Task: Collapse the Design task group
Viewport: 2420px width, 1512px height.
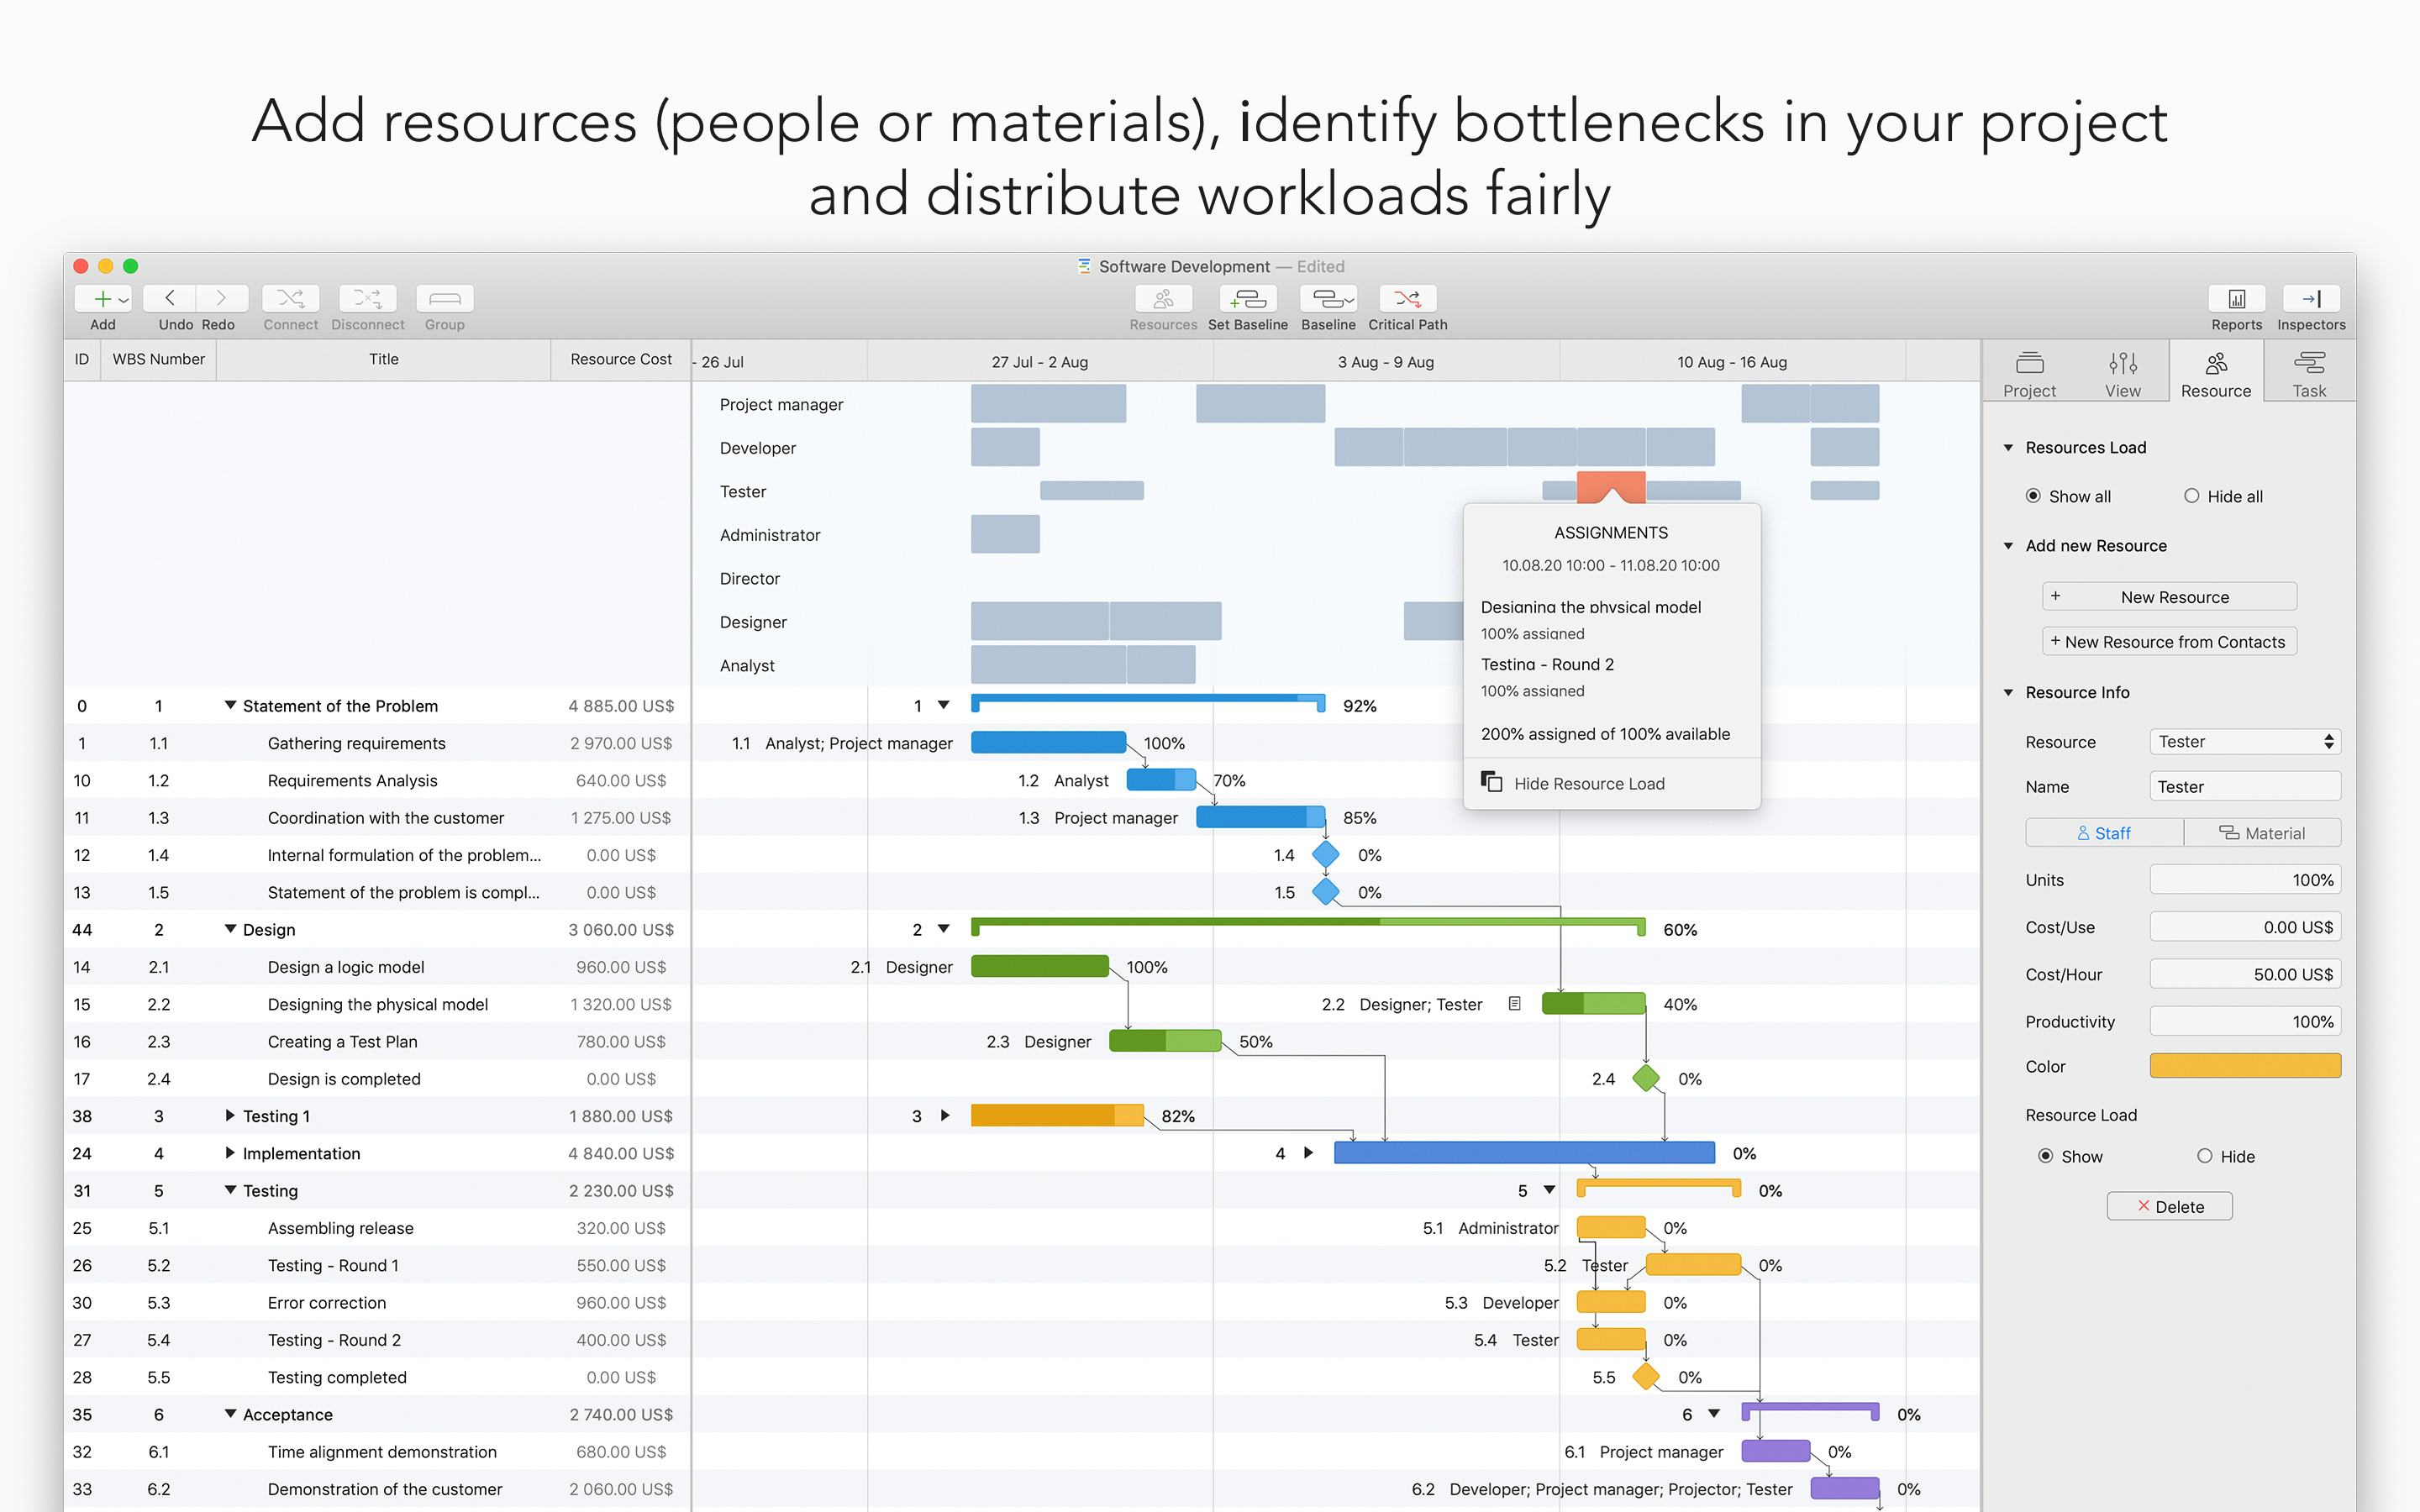Action: (230, 929)
